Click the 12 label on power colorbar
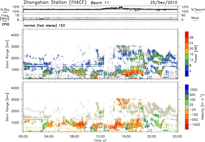This screenshot has width=205, height=142. tap(191, 60)
